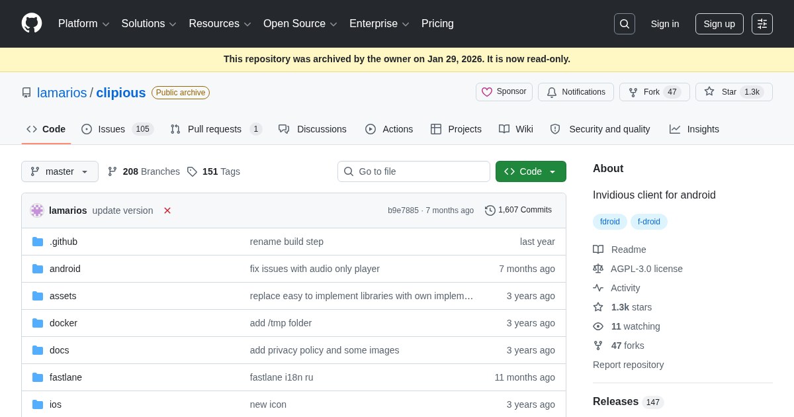794x417 pixels.
Task: Expand the Solutions menu
Action: point(149,24)
